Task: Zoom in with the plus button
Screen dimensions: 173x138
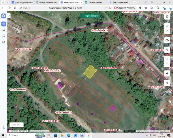Action: coord(167,59)
